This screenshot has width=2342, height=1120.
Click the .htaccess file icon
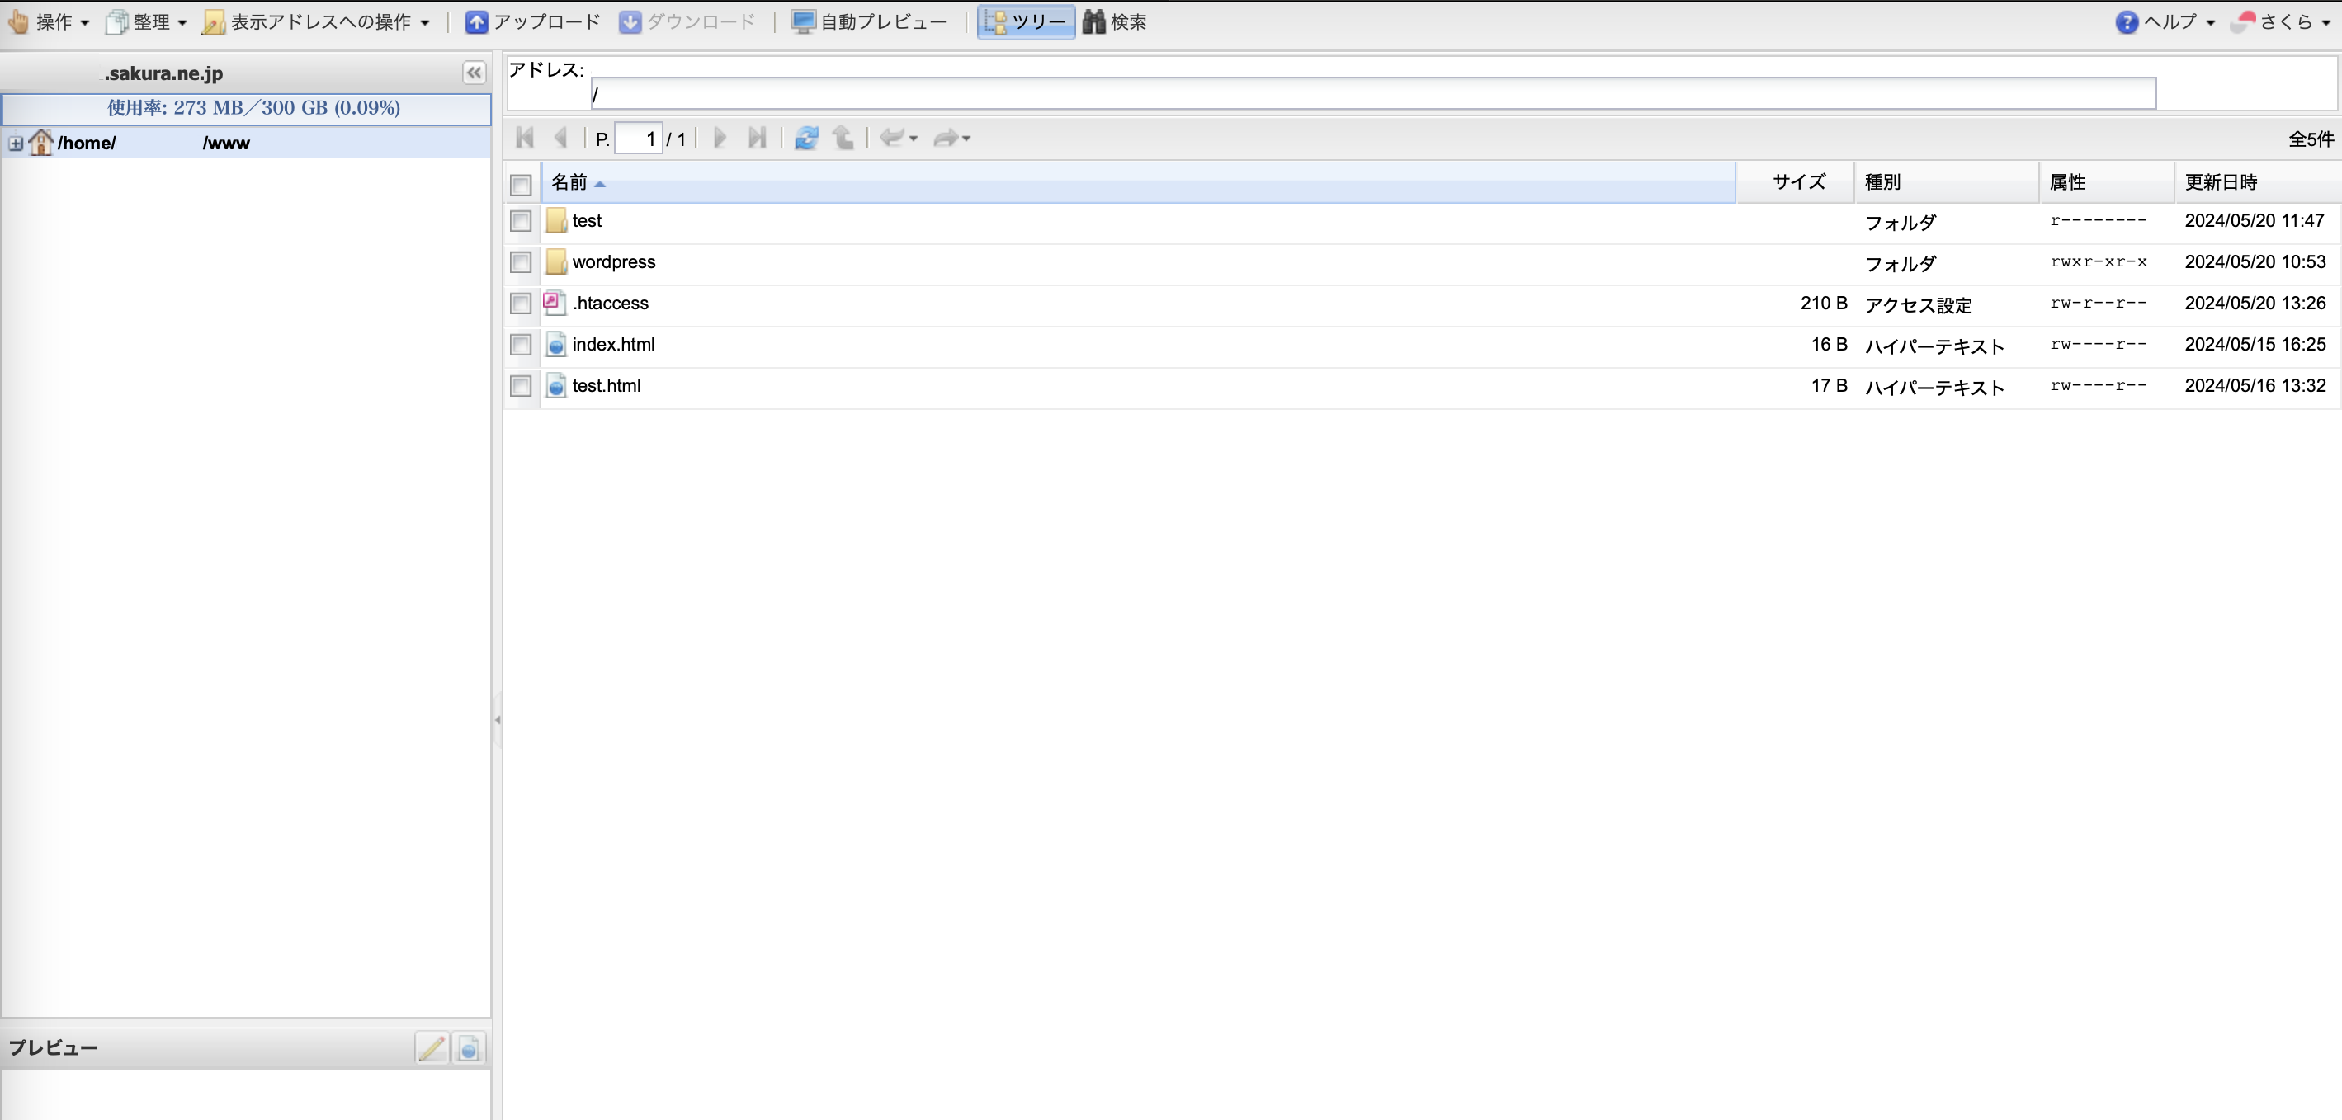tap(555, 303)
